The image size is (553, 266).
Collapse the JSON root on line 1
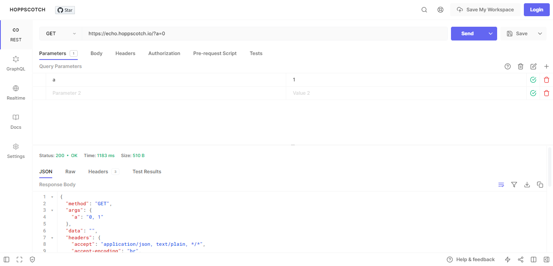[52, 197]
